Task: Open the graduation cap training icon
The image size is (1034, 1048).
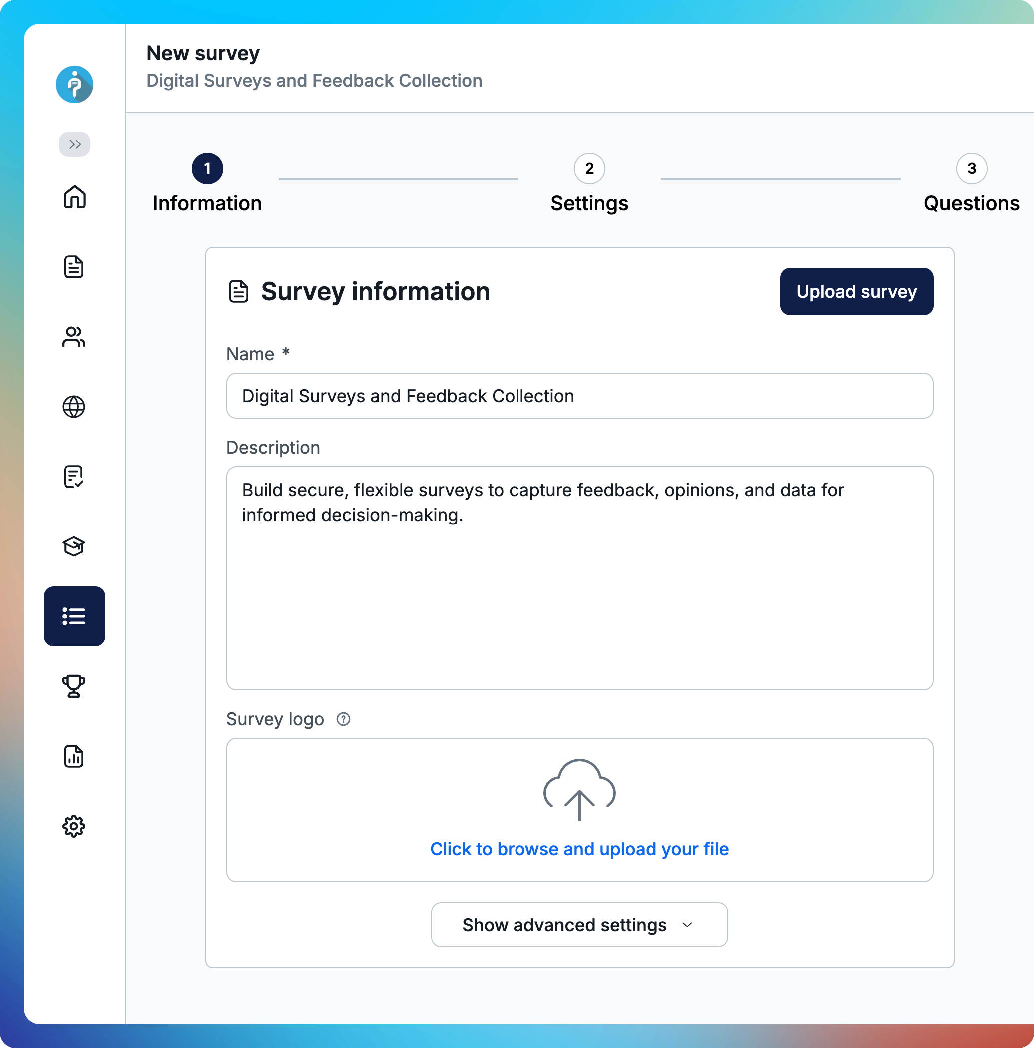Action: [x=74, y=546]
